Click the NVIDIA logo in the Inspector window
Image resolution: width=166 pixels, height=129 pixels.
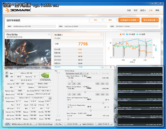45,76
